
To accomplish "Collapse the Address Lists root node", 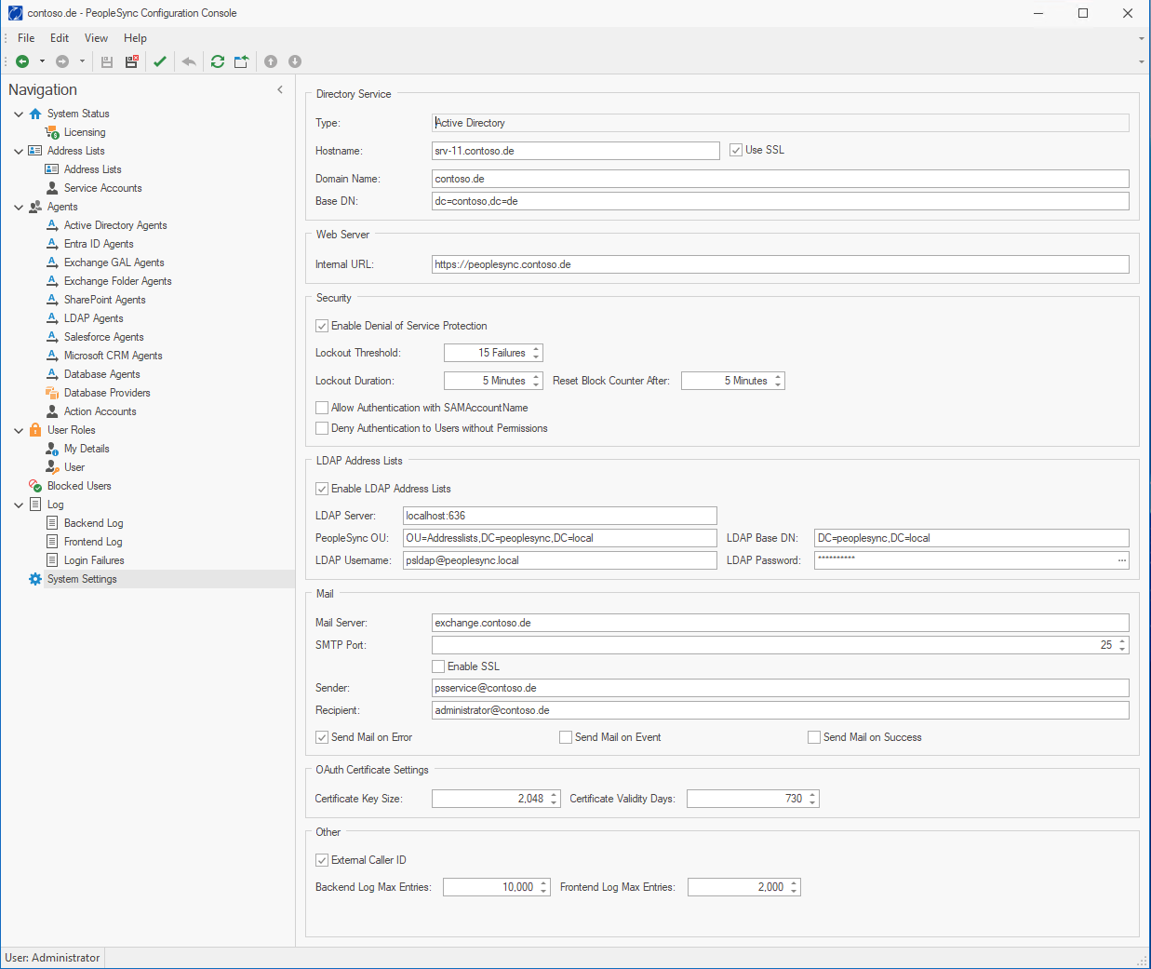I will click(x=19, y=151).
